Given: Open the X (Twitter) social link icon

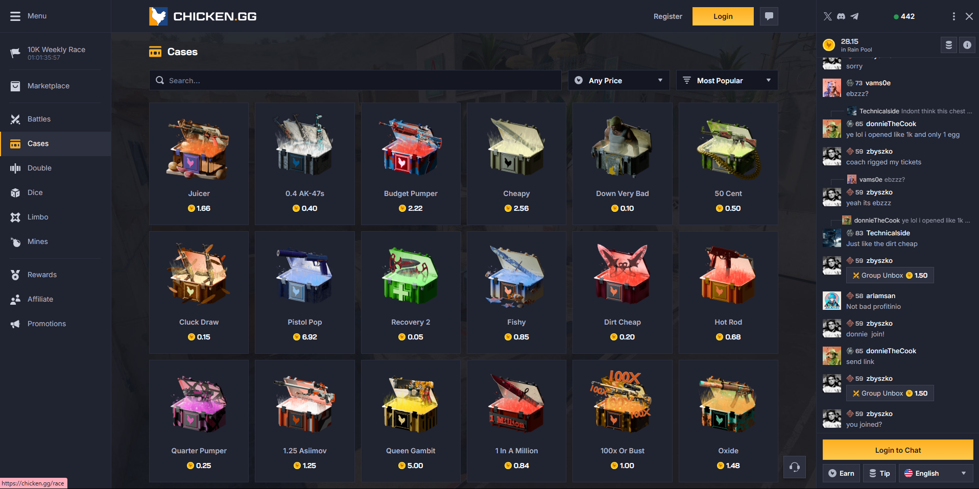Looking at the screenshot, I should (x=828, y=16).
